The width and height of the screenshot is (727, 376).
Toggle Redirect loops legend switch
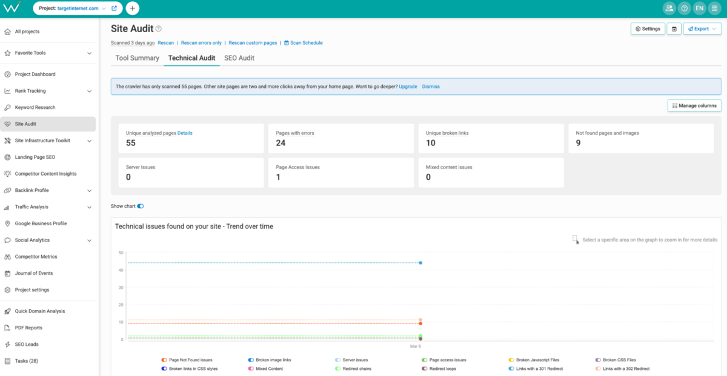click(425, 369)
